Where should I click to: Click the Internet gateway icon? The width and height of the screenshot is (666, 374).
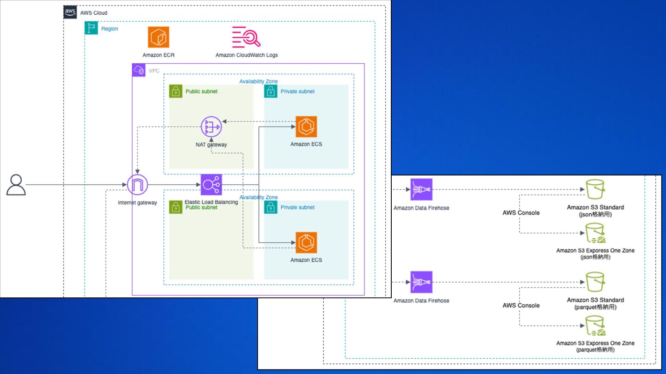click(x=138, y=186)
